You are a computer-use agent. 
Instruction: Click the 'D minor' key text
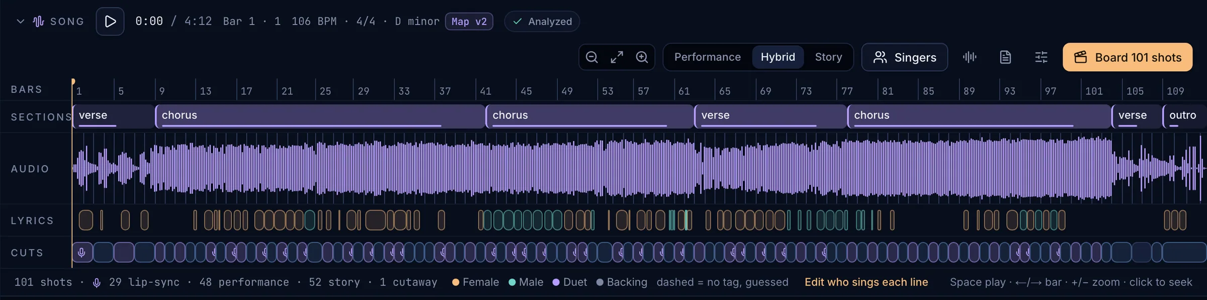(417, 22)
